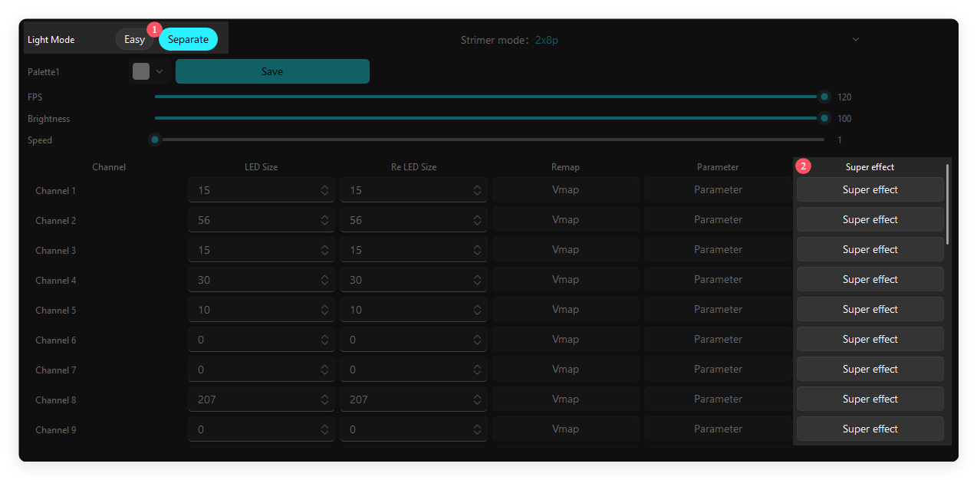Click the Brightness slider handle
The image size is (977, 480).
(x=824, y=118)
